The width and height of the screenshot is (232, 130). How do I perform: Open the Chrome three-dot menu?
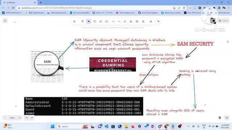(229, 8)
